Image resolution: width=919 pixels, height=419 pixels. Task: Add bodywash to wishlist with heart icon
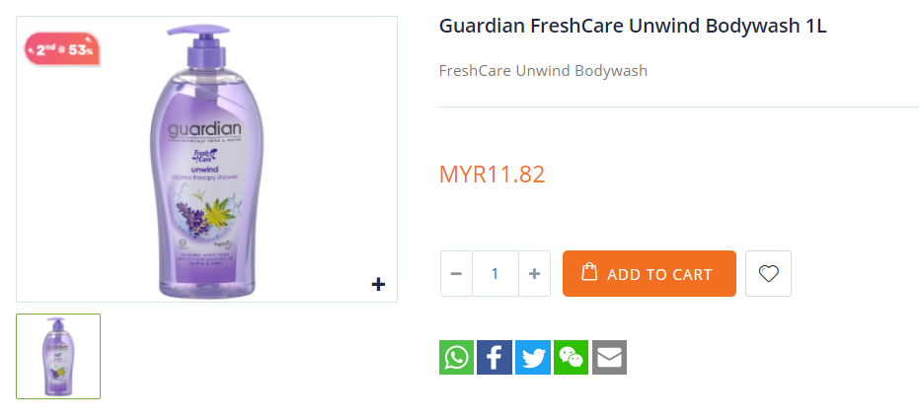pos(768,274)
